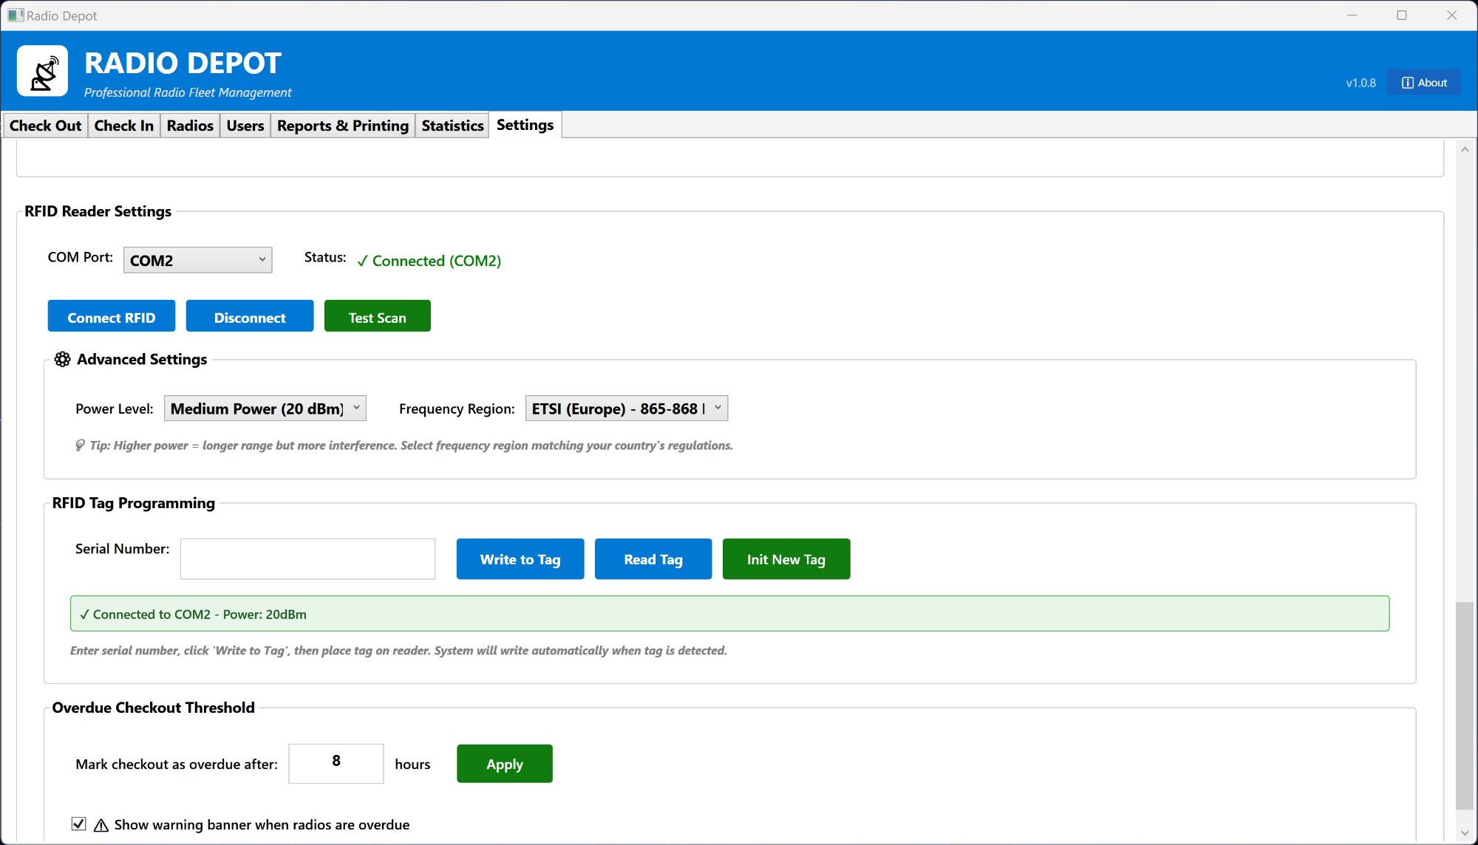Click the vertical scrollbar thumb
Screen dimensions: 1478x845
1465,705
